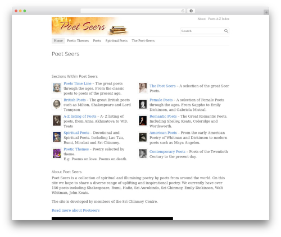Follow the A-Z listing of Poets link

pos(80,116)
